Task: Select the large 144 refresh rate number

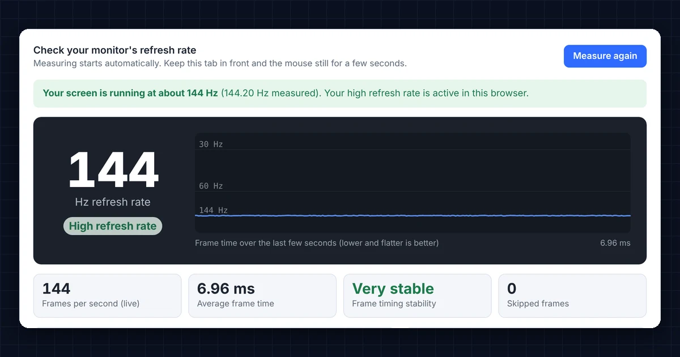Action: point(113,170)
